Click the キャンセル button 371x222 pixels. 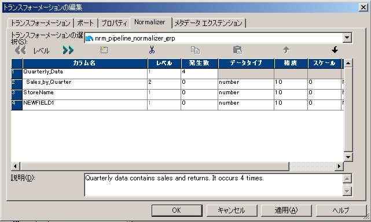(232, 210)
